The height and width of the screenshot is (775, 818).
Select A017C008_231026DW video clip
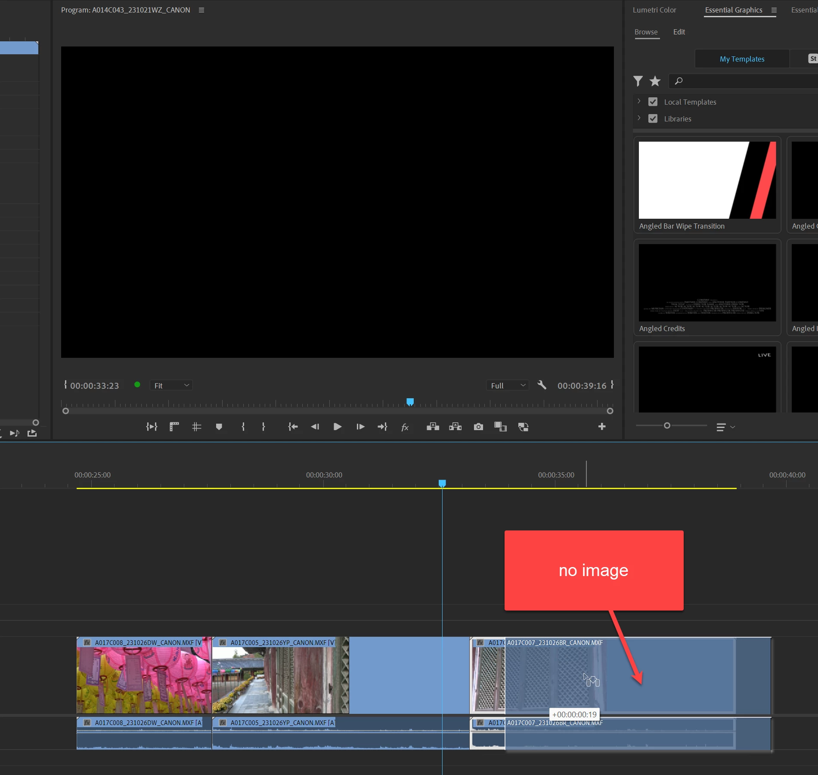(x=144, y=675)
